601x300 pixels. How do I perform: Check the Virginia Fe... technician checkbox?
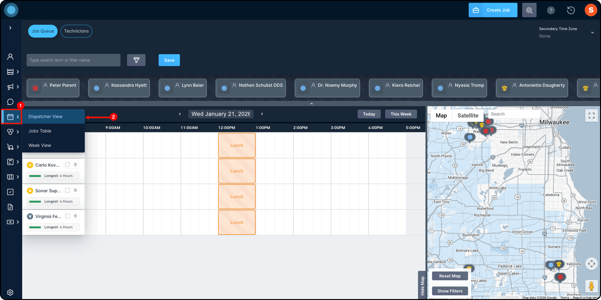pos(68,216)
